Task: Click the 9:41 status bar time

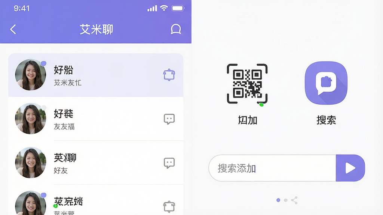Action: (x=21, y=9)
